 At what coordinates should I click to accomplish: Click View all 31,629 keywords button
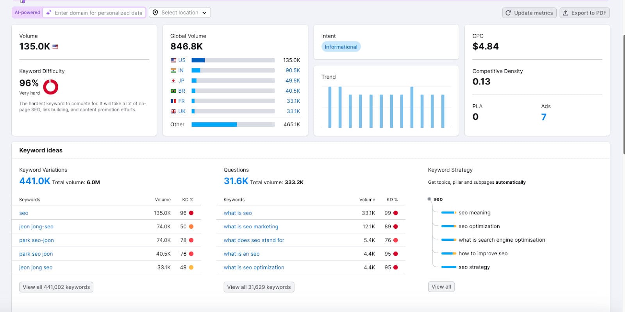259,287
